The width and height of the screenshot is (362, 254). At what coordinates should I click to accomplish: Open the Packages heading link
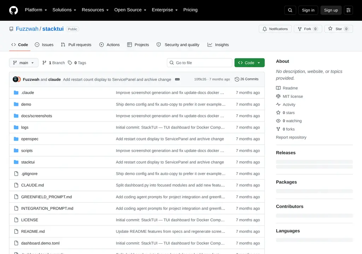[x=286, y=182]
